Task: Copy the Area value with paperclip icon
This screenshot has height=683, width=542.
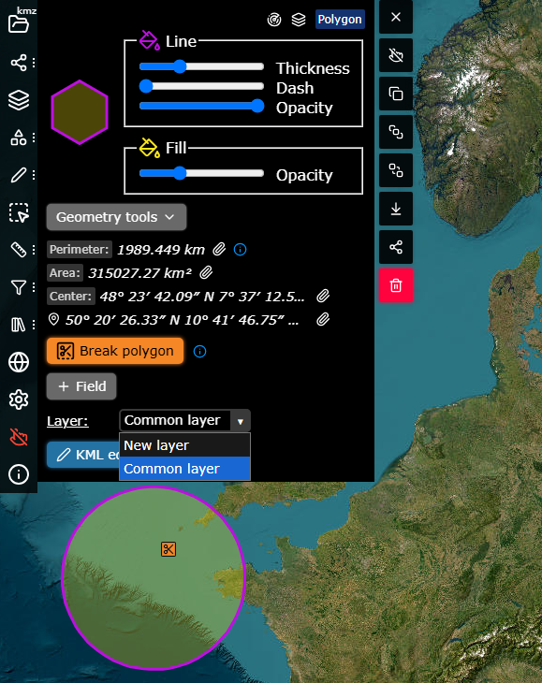Action: coord(206,272)
